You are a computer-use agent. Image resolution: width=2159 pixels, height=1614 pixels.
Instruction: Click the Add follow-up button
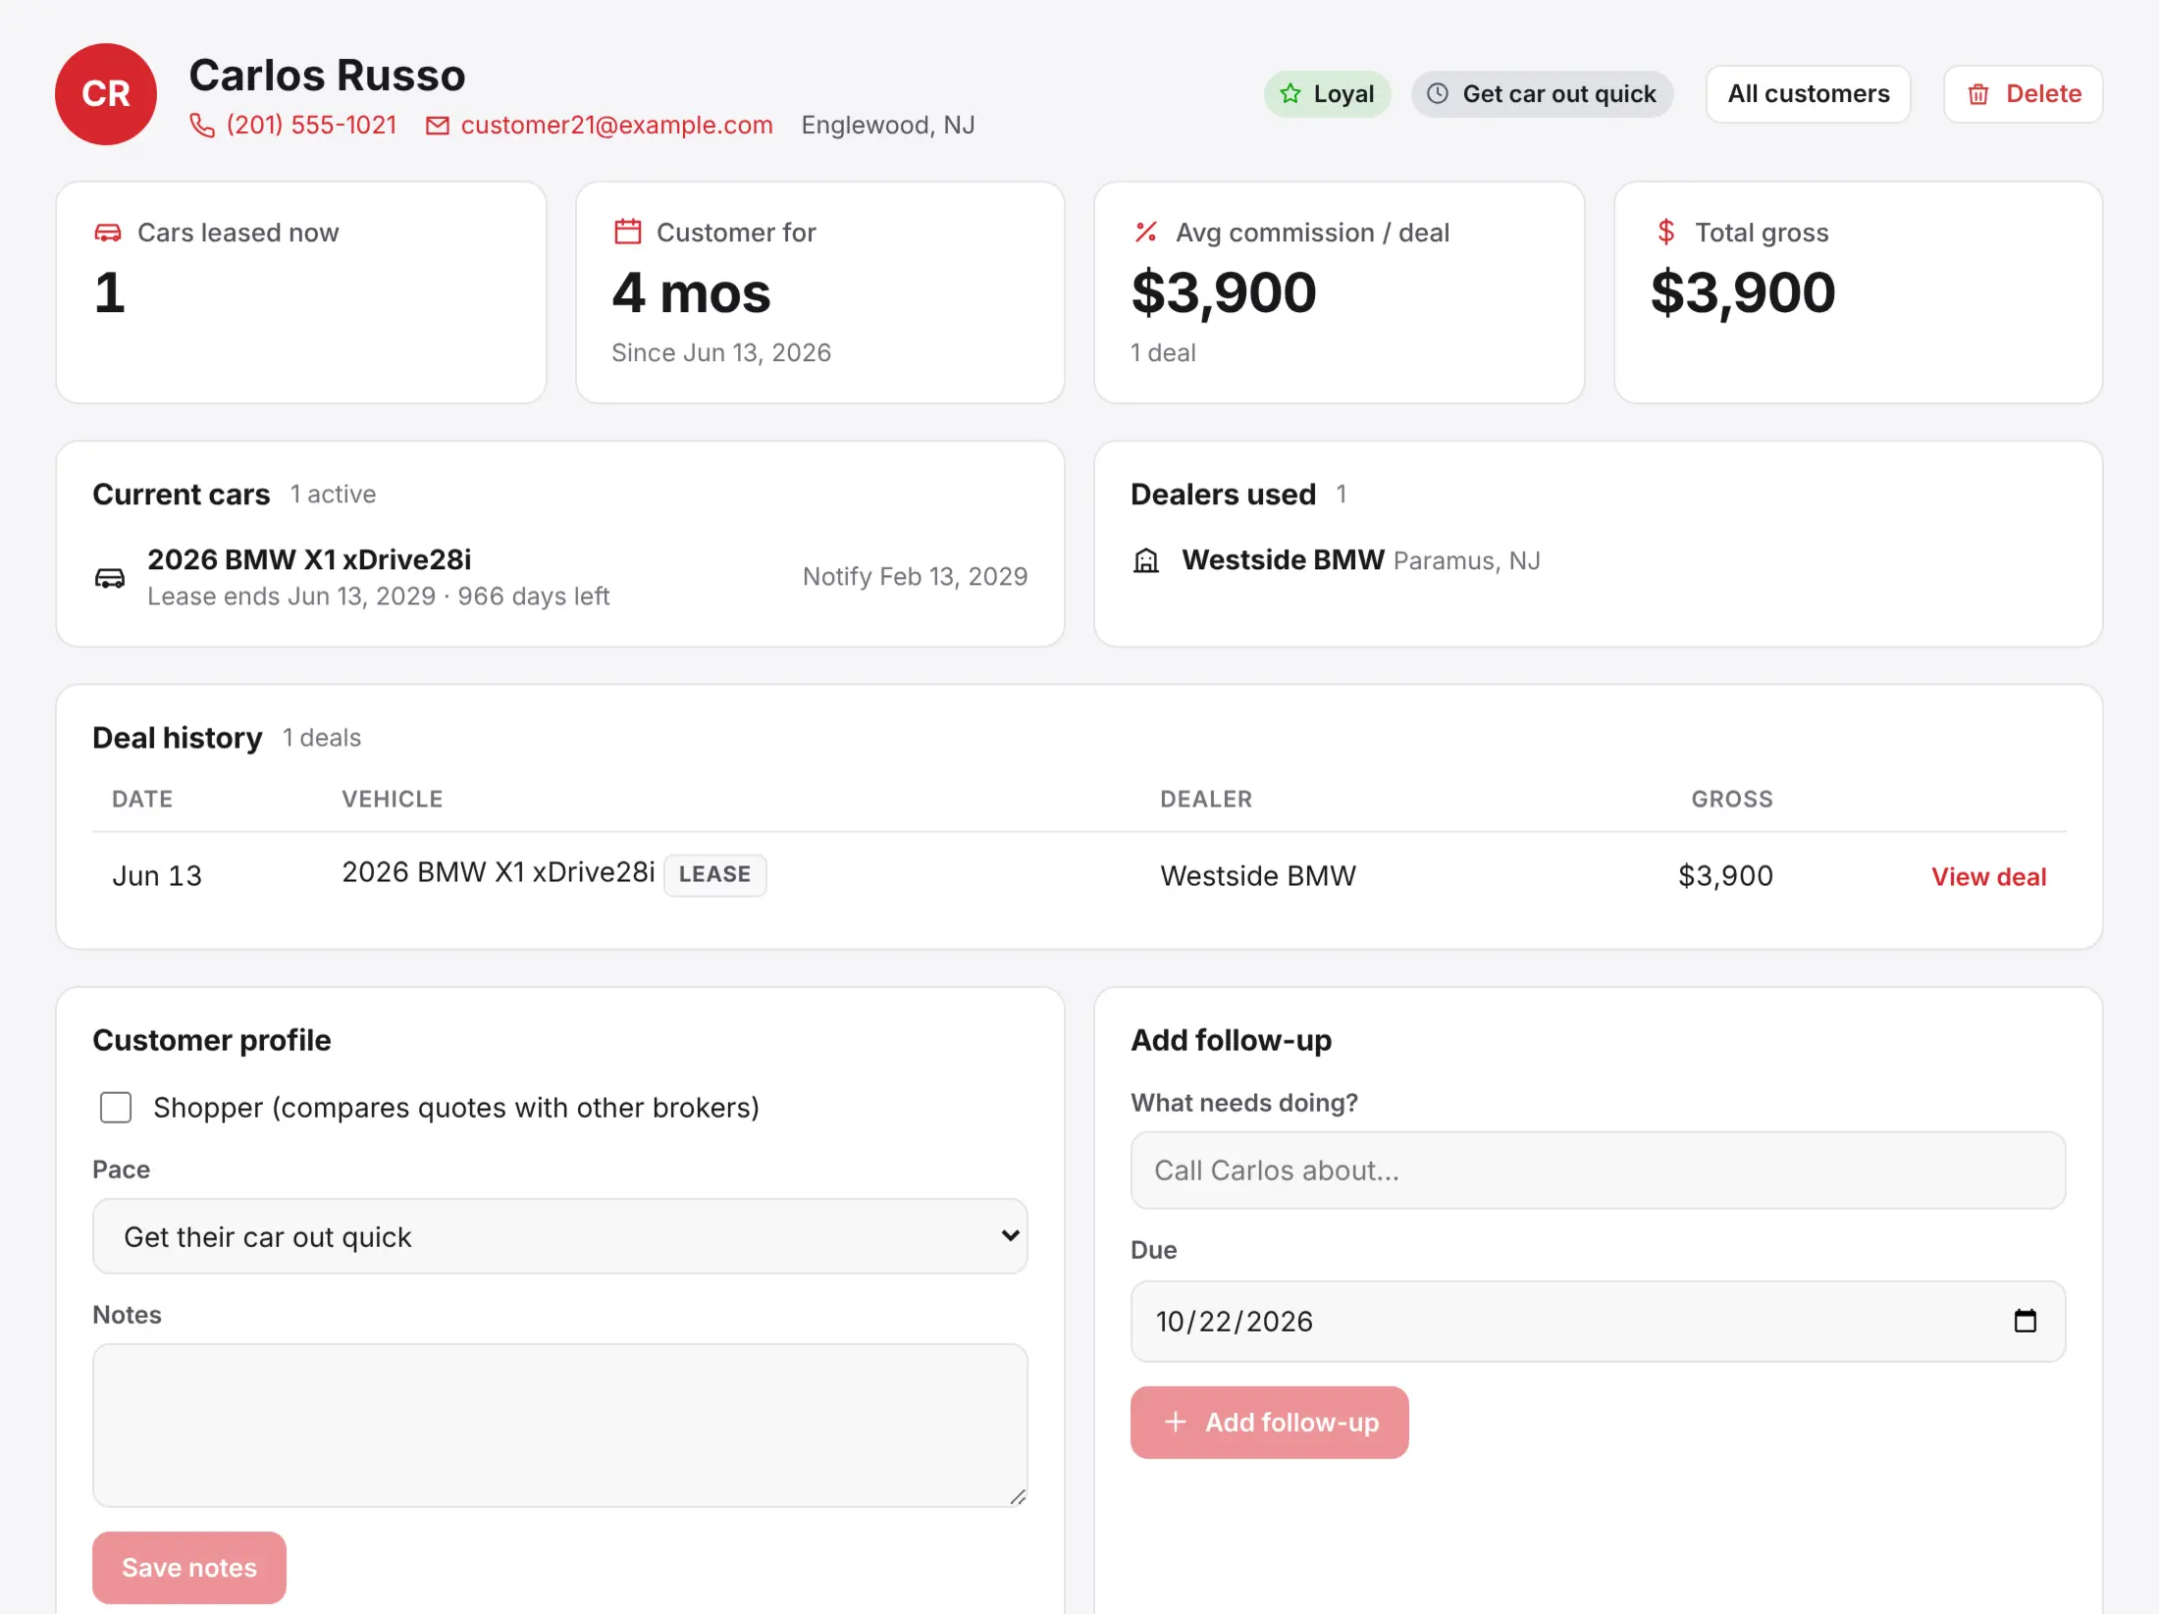click(x=1270, y=1422)
